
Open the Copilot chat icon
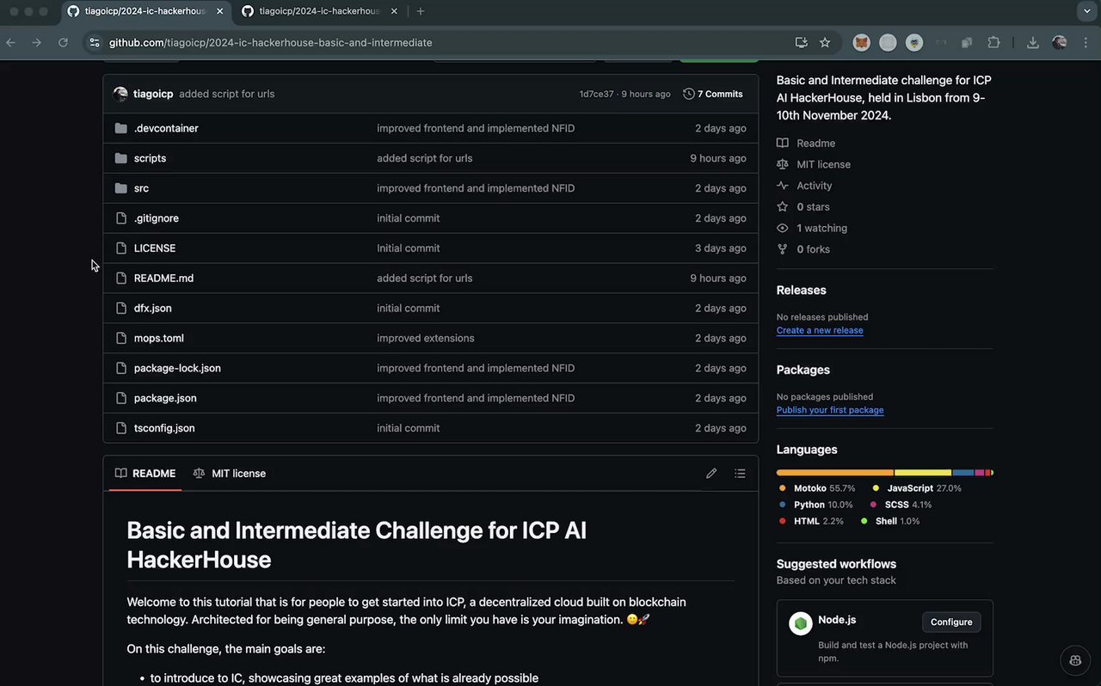[1075, 660]
